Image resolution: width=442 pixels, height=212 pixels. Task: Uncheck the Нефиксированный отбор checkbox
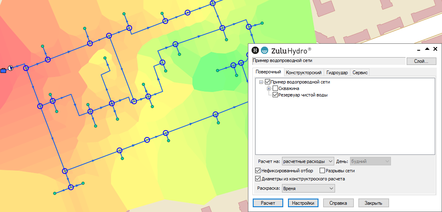click(258, 171)
